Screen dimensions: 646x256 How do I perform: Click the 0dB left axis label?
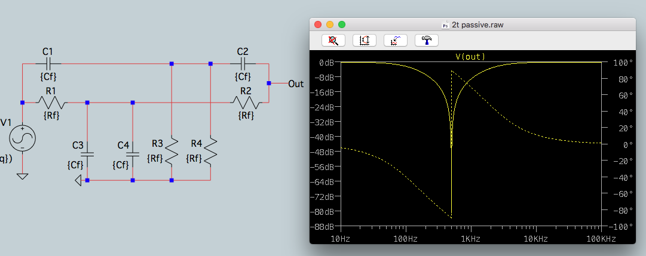click(326, 62)
